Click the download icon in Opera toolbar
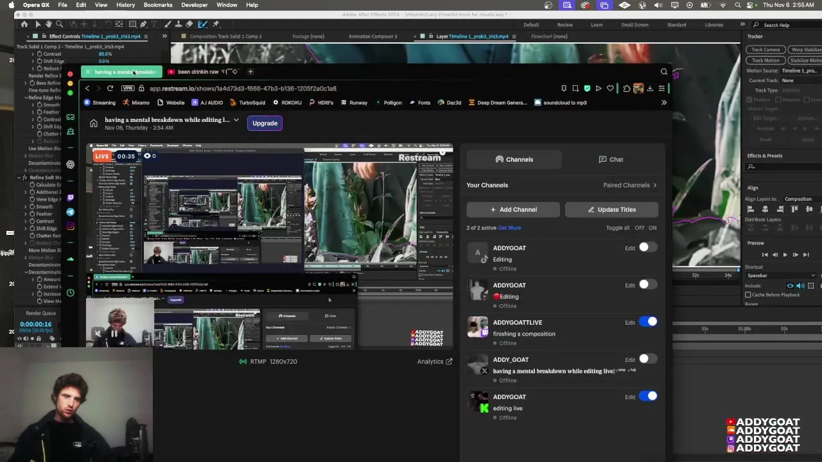 (650, 89)
